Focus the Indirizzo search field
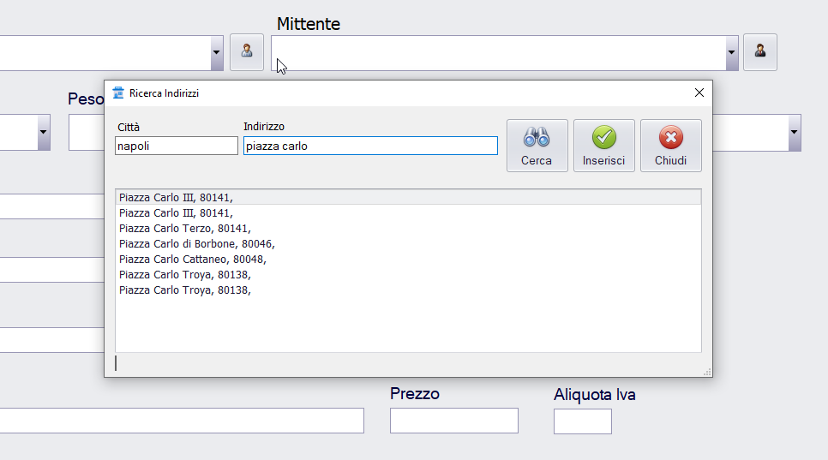 [x=370, y=146]
